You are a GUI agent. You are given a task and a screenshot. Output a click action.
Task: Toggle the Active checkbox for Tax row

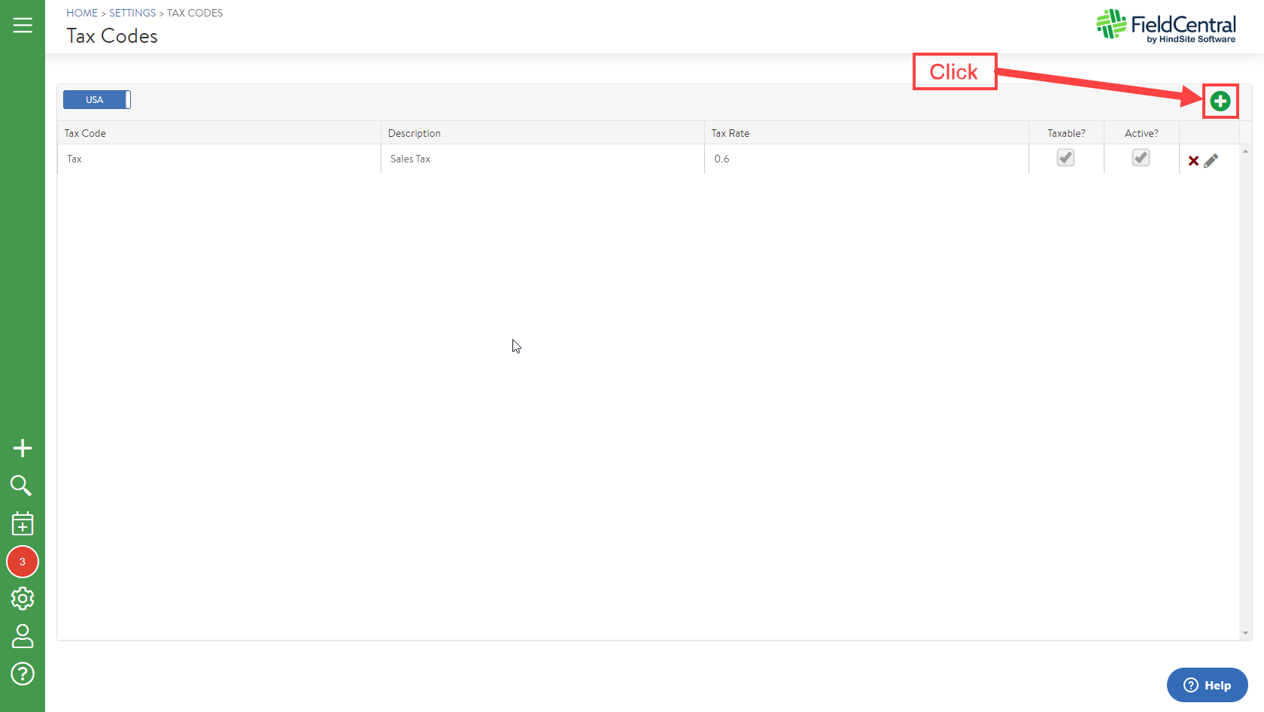click(1141, 158)
